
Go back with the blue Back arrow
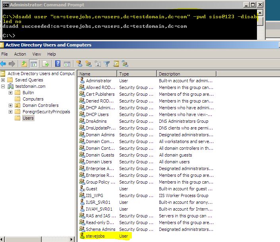3,64
